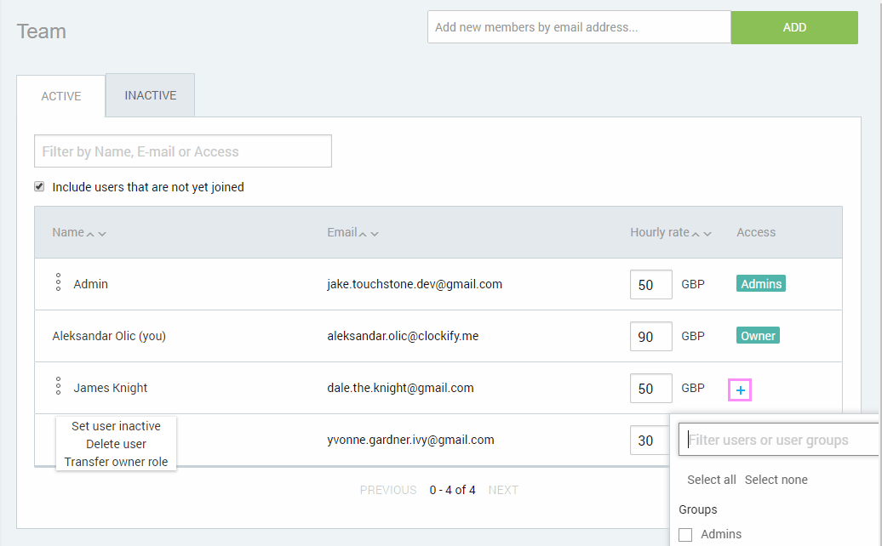The width and height of the screenshot is (882, 546).
Task: Focus the 'Filter users or user groups' field
Action: (x=779, y=440)
